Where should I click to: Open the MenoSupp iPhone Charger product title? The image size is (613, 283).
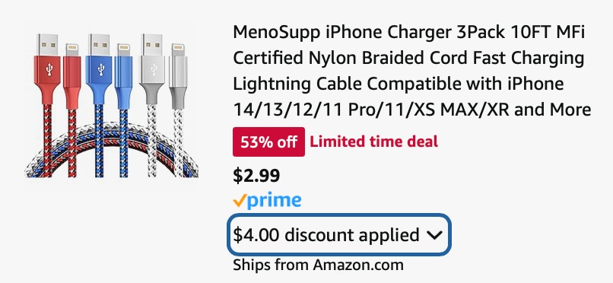click(x=411, y=72)
